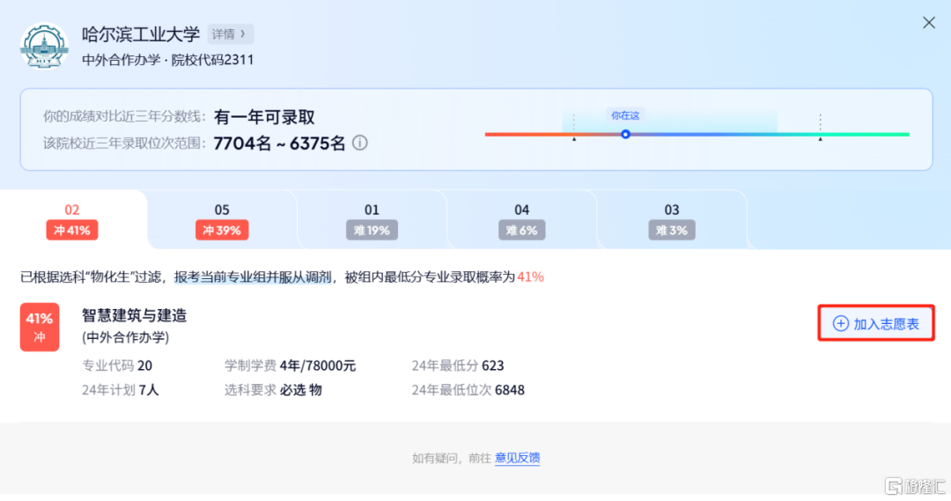Click the 24年最低位次 6848 value
Screen dimensions: 951x501
[468, 390]
